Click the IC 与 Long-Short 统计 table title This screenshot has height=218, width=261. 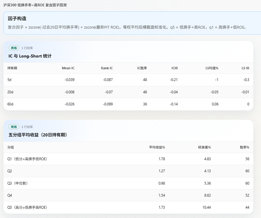(x=30, y=56)
